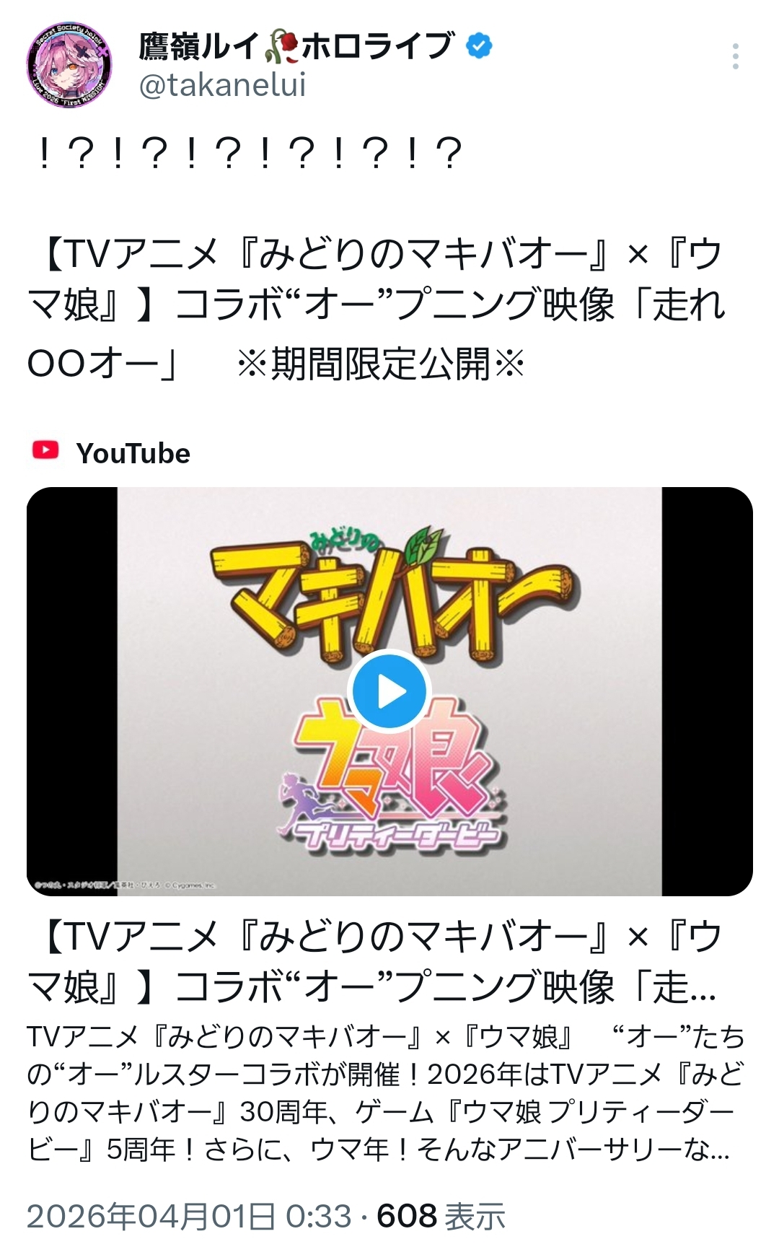Screen dimensions: 779x1252
Task: Open Takane Lui's profile avatar
Action: click(69, 66)
